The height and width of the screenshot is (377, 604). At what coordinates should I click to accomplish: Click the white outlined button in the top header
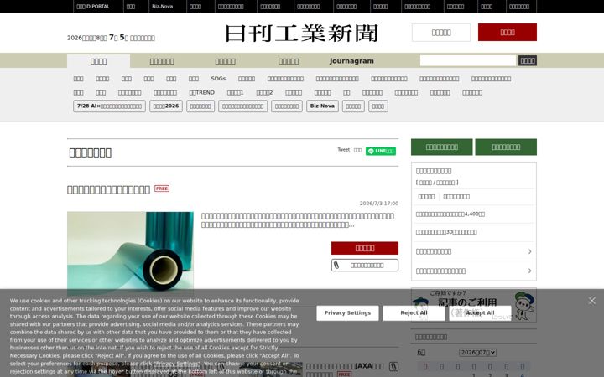(x=441, y=33)
